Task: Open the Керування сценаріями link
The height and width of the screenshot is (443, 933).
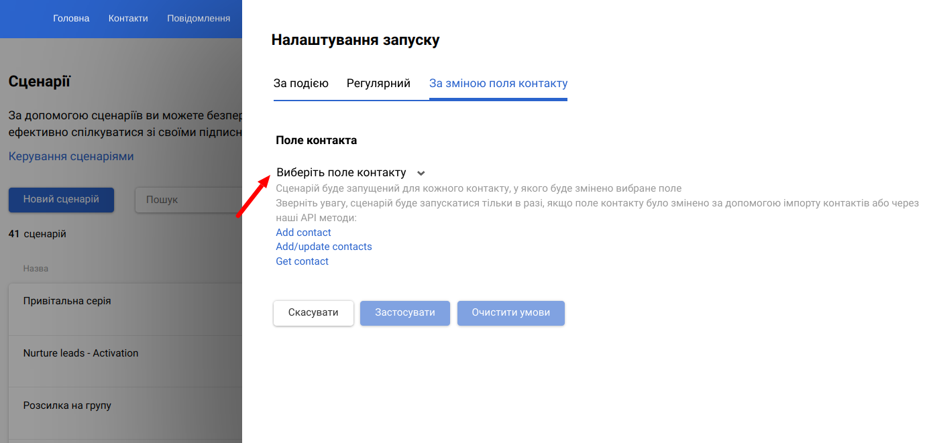Action: click(x=71, y=156)
